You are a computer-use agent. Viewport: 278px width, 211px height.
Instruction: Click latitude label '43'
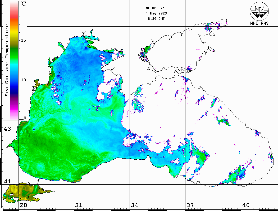click(7, 129)
